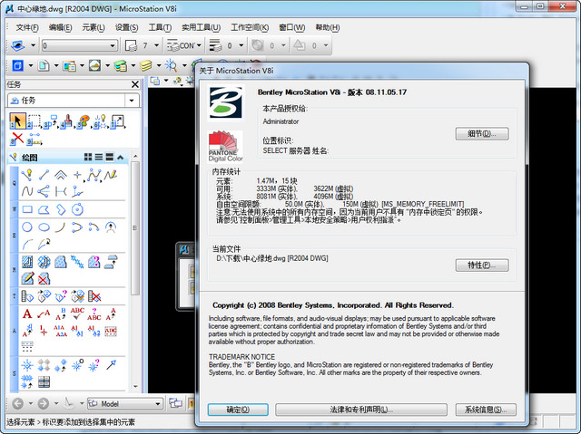Select the Pattern Area tool

61,262
